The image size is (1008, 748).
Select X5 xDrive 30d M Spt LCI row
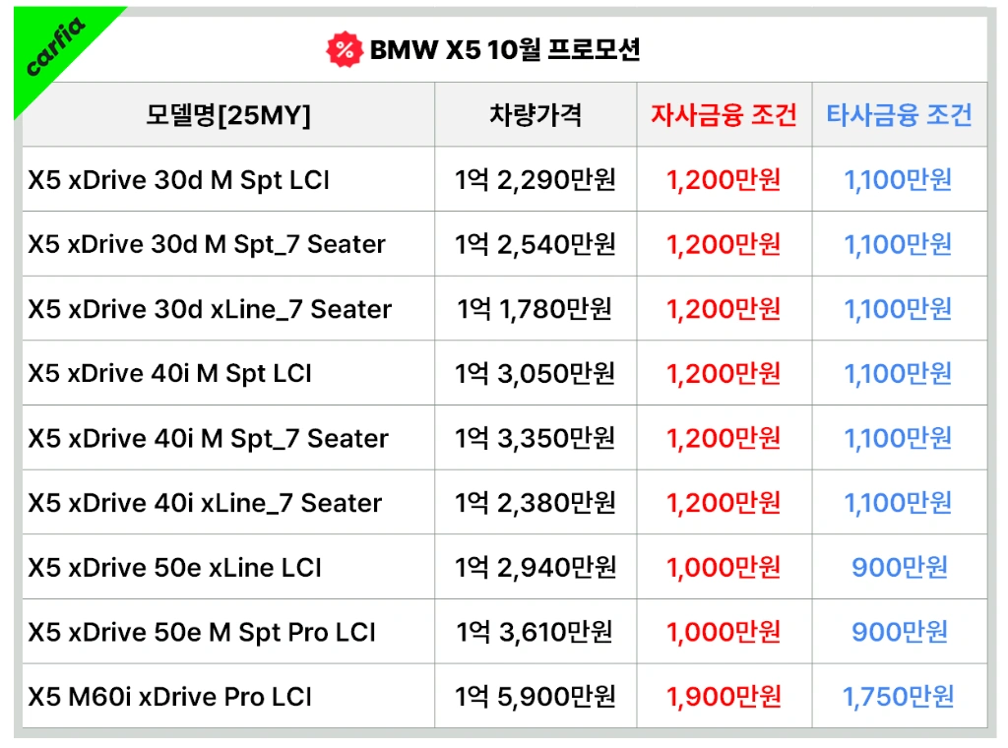(x=178, y=180)
